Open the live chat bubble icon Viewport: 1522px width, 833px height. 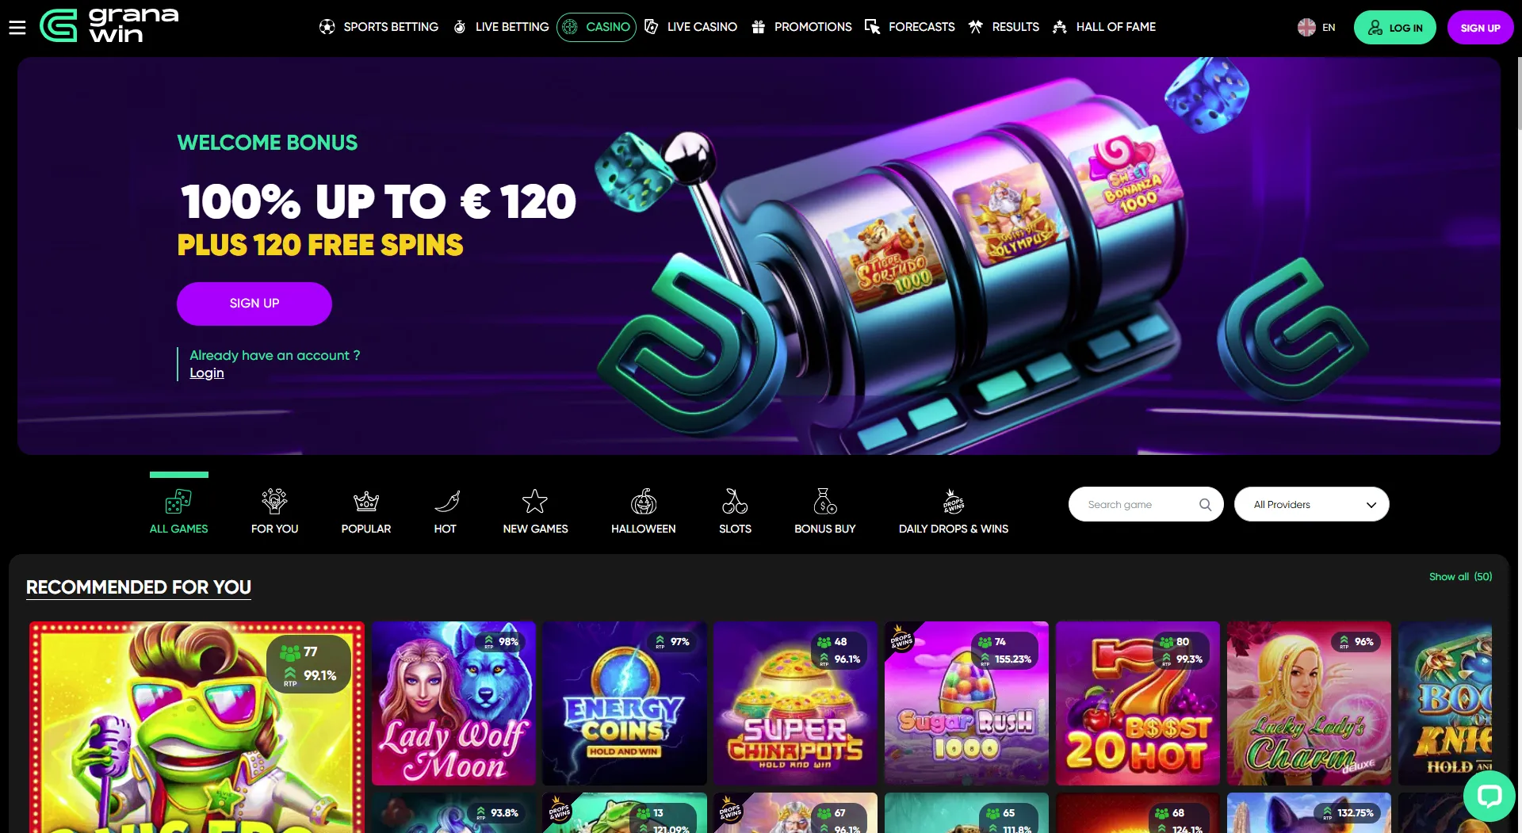[1489, 795]
